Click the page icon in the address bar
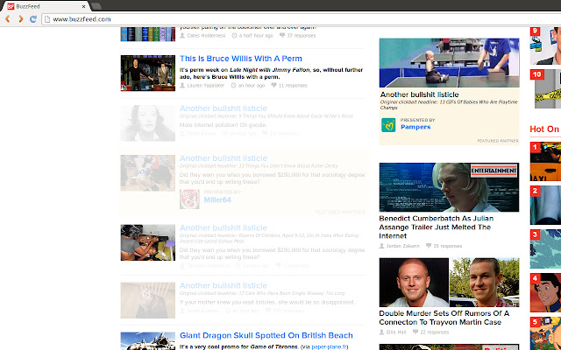The height and width of the screenshot is (350, 561). coord(46,19)
